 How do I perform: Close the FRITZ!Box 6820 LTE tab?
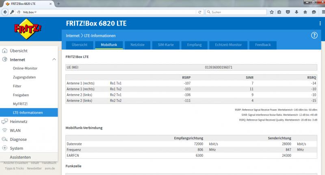point(50,4)
